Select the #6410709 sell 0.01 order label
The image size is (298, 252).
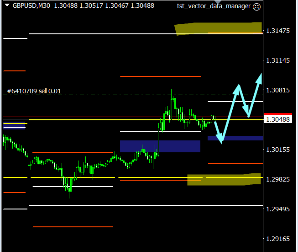tap(34, 91)
